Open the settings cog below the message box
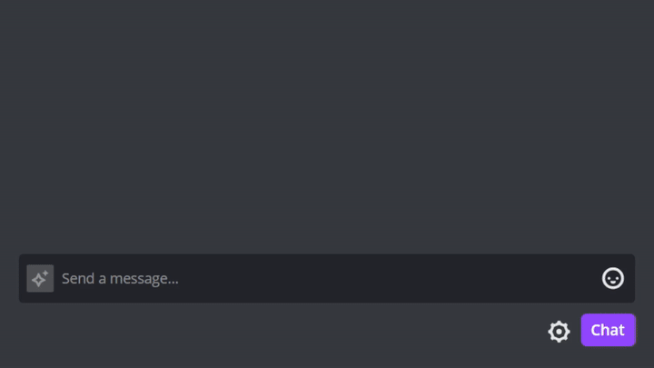 pos(559,332)
